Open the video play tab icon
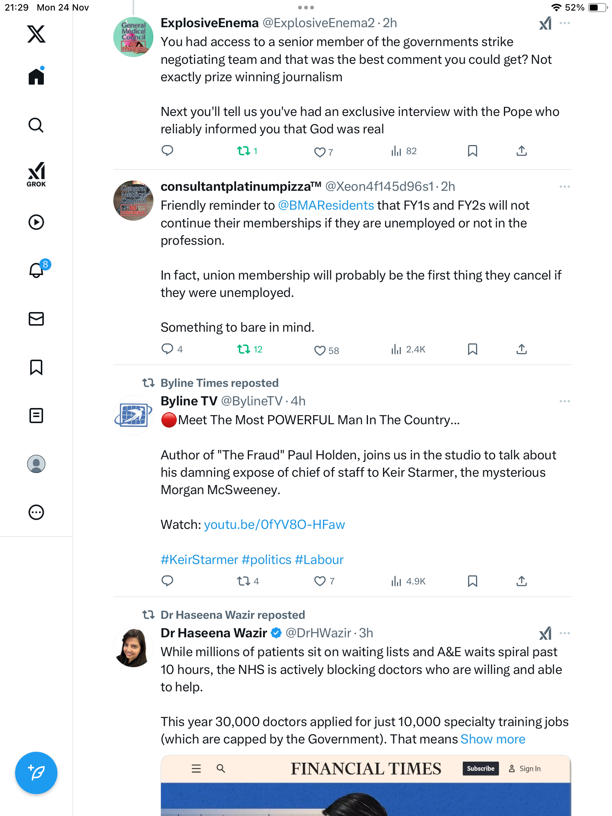612x816 pixels. coord(36,222)
